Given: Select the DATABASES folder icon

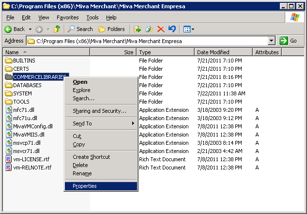Looking at the screenshot, I should coord(9,85).
